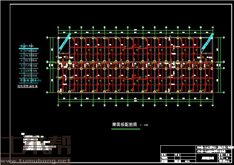Viewport: 234px width, 165px height.
Task: Select the cyan diagonal hatch at top-left corner
Action: [65, 41]
